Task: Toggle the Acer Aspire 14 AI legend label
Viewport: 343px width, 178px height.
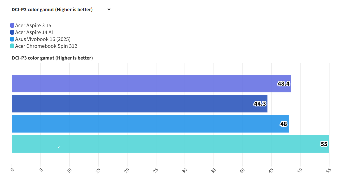Action: pyautogui.click(x=34, y=32)
